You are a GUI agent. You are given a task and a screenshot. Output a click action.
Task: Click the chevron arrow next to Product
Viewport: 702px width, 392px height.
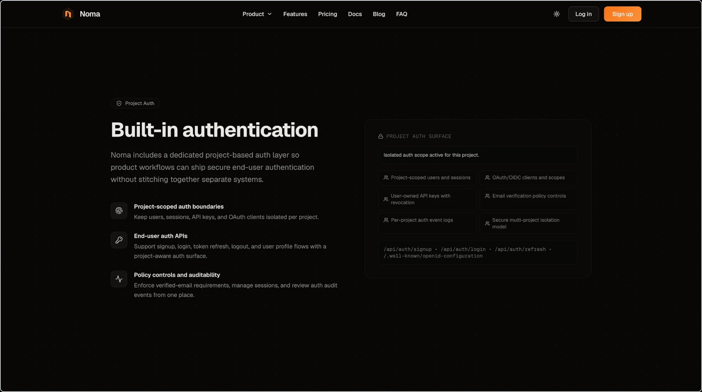[270, 14]
